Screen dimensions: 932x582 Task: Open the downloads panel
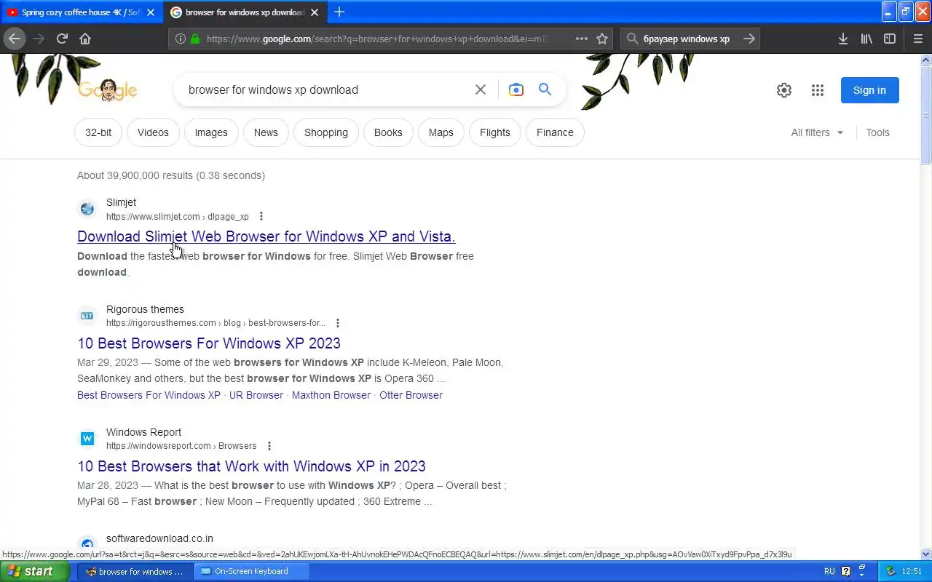click(x=843, y=39)
